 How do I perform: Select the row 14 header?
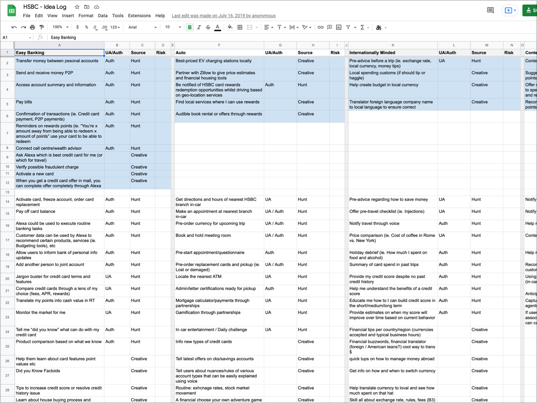coord(7,201)
